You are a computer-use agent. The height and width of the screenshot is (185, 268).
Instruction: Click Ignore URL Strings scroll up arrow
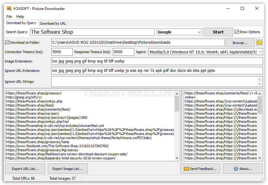pos(260,79)
